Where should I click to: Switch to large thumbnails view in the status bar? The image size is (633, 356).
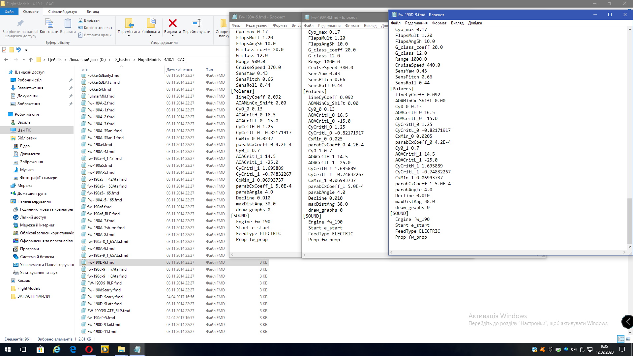point(628,339)
